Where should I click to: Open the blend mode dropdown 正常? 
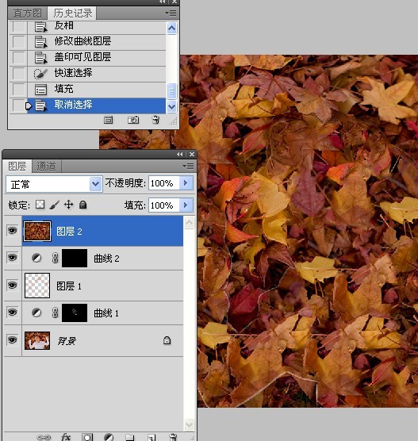tap(54, 184)
